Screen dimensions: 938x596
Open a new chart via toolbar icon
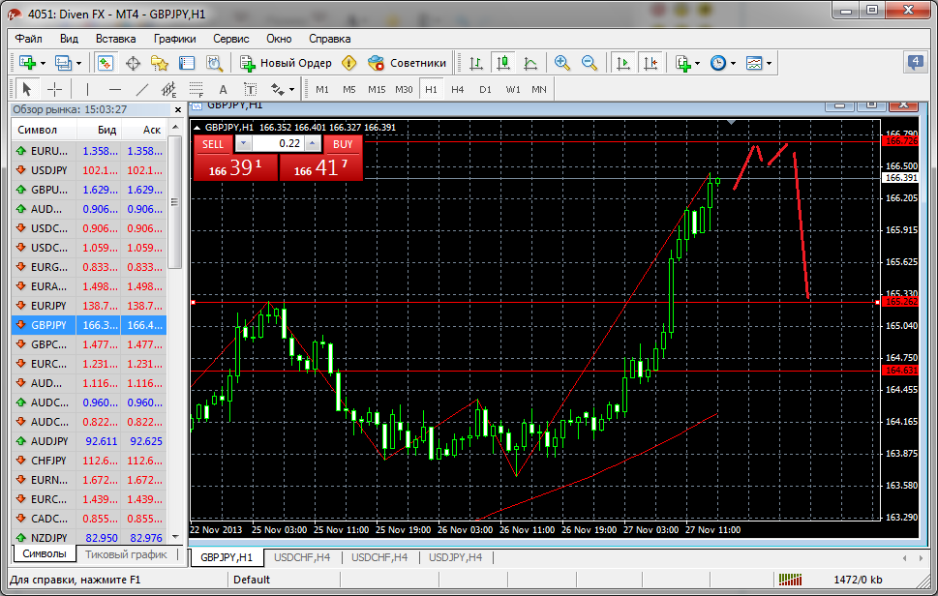click(27, 63)
